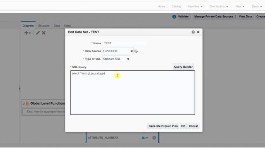Switch to the Code tab

pyautogui.click(x=67, y=26)
